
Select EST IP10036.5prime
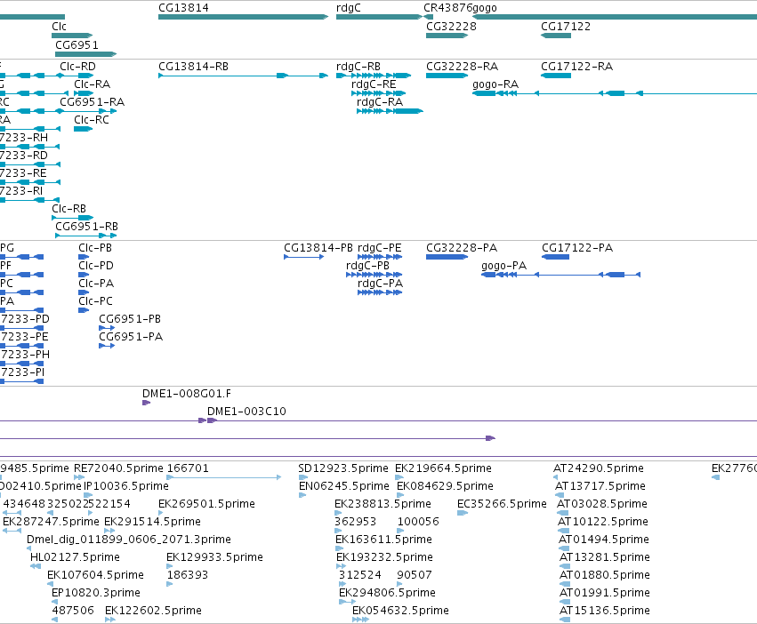[x=88, y=495]
